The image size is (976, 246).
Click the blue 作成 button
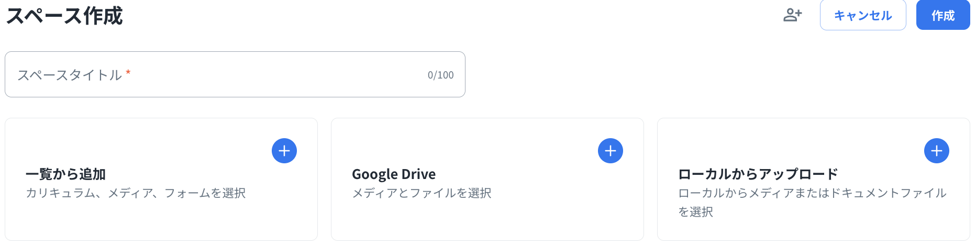942,15
